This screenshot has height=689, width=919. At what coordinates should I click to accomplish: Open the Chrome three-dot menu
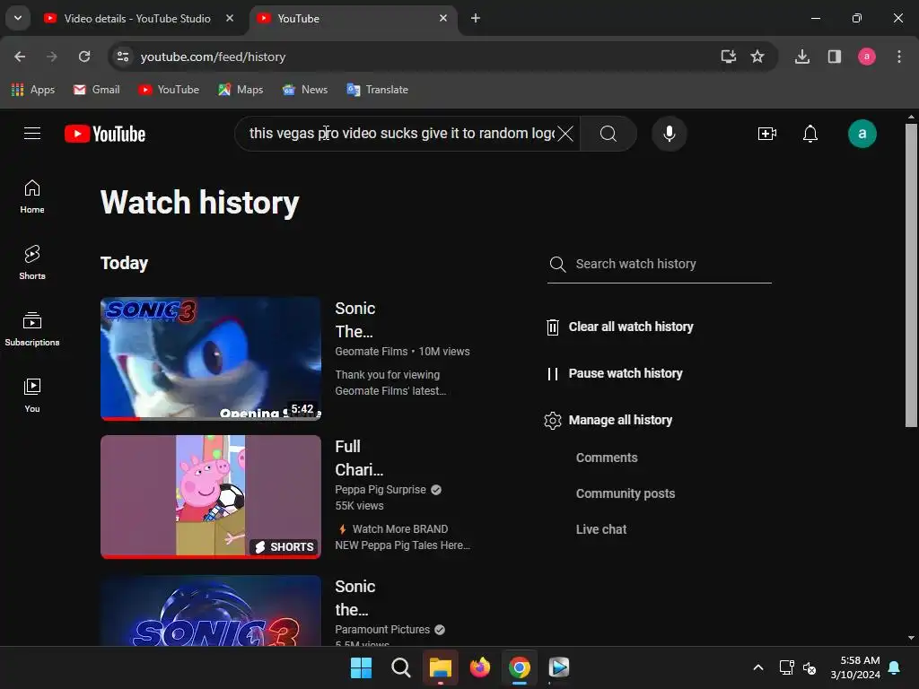[x=898, y=57]
